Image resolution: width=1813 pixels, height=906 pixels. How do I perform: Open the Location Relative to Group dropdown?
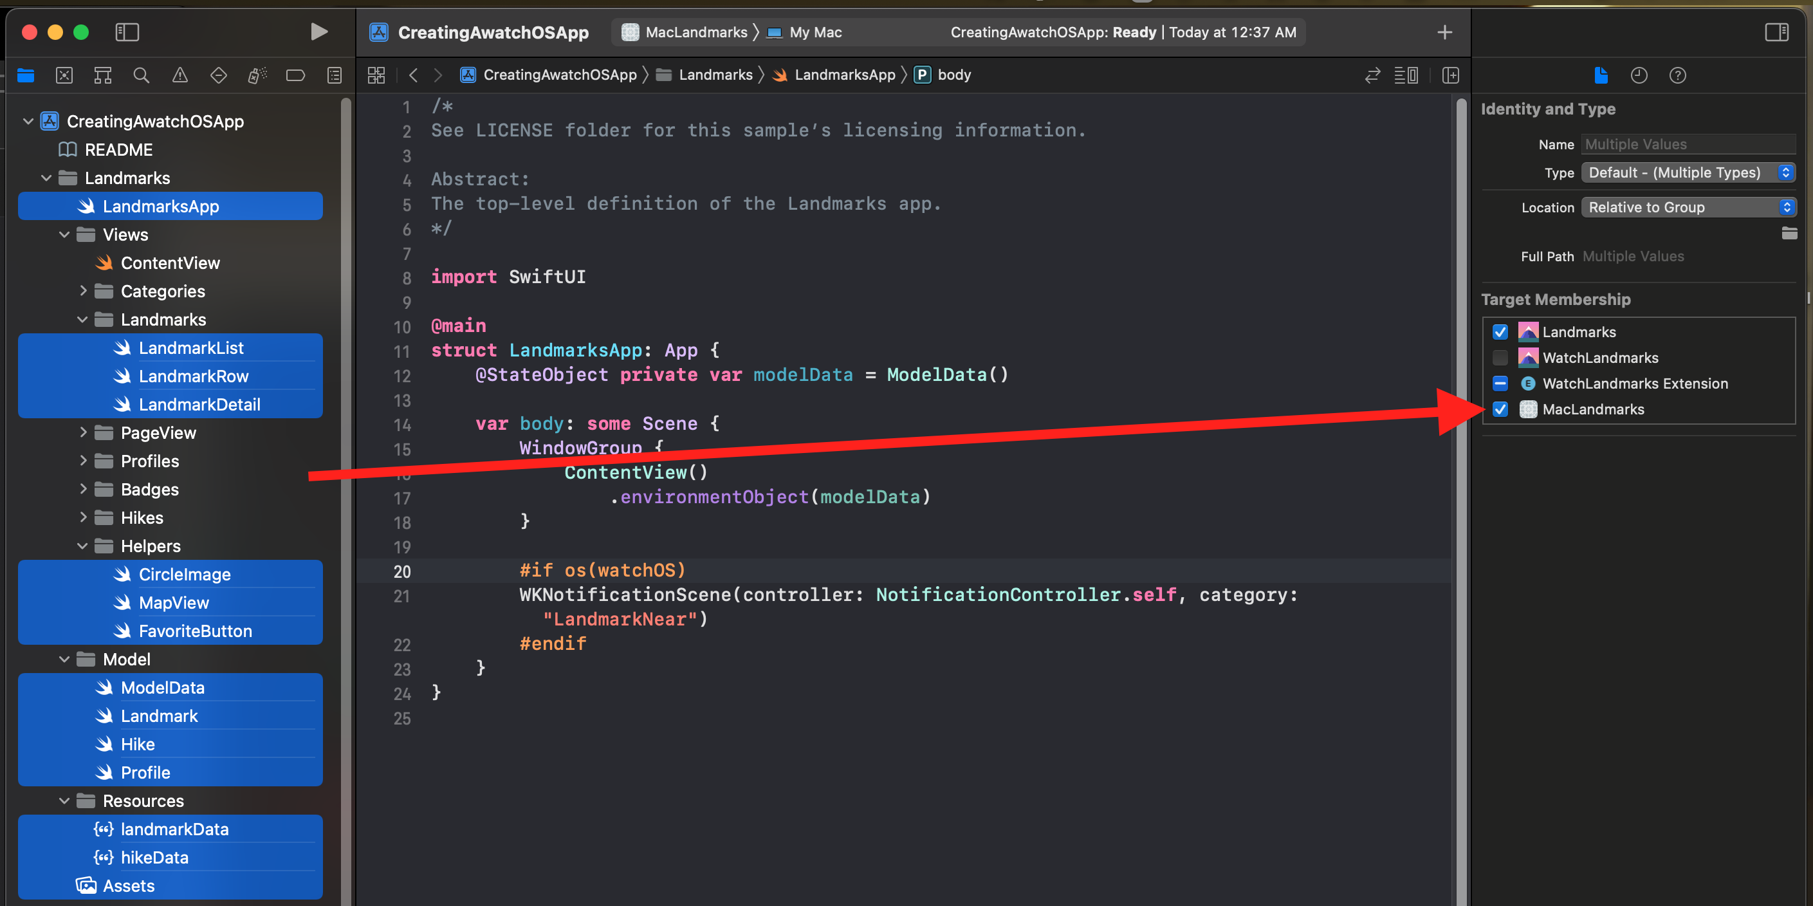pyautogui.click(x=1688, y=207)
